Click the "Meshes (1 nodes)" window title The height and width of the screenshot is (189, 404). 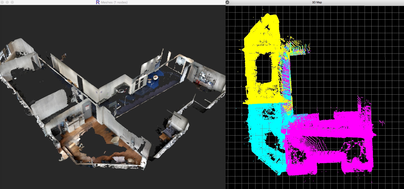pos(114,2)
